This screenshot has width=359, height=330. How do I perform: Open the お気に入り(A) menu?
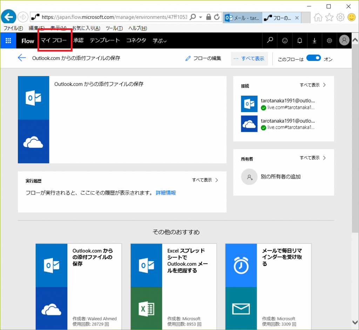86,28
